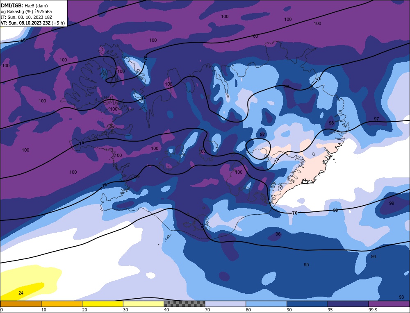410x313 pixels.
Task: Click the '78' contour label
Action: (202, 225)
